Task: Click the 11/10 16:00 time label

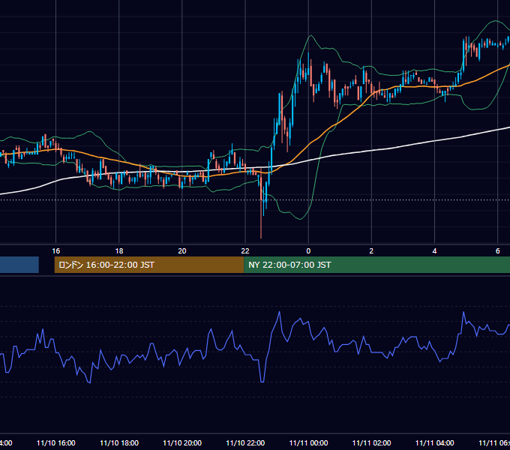Action: tap(56, 442)
